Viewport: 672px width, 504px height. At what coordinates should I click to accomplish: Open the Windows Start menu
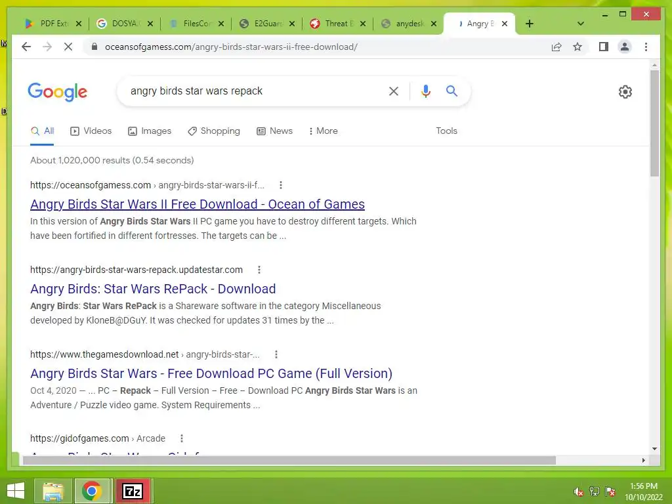coord(16,491)
